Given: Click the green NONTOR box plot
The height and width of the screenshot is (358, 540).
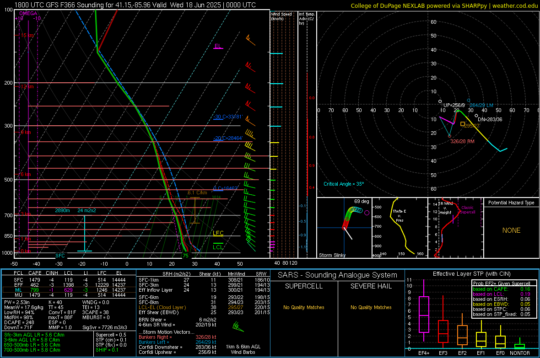Looking at the screenshot, I should (519, 346).
